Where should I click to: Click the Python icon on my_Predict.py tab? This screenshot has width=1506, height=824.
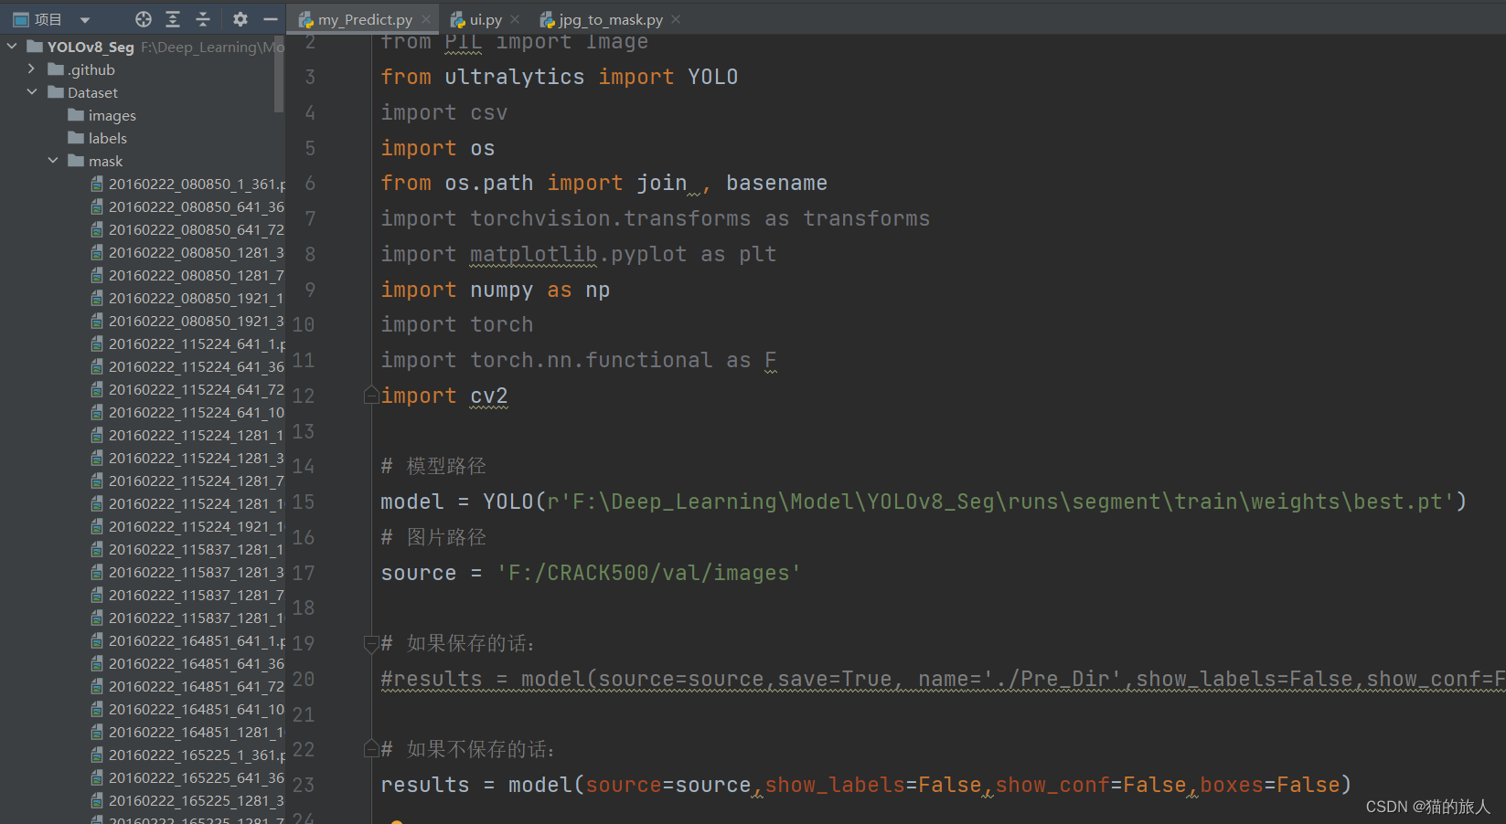306,19
